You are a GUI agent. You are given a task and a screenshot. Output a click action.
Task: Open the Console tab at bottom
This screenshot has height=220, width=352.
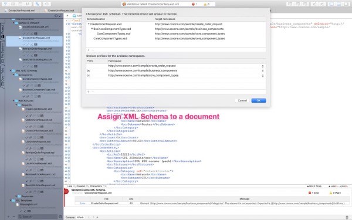click(70, 217)
